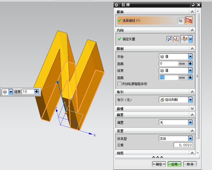Viewport: 212px width, 170px height.
Task: Click on-screen 结束 field arrow button
Action: 37,92
